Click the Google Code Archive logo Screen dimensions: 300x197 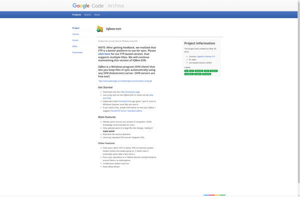click(x=98, y=5)
